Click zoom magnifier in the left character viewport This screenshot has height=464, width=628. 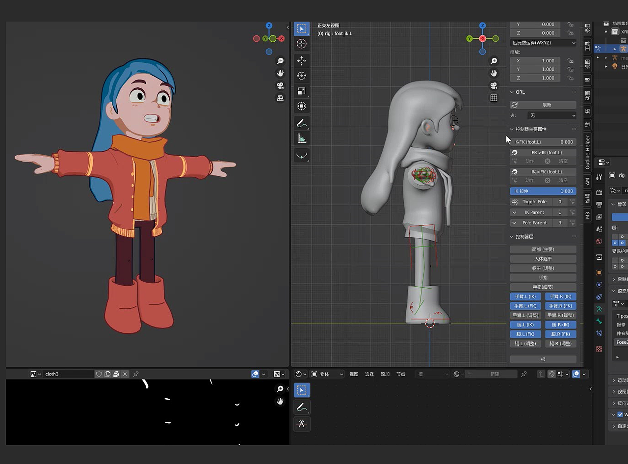pyautogui.click(x=281, y=61)
